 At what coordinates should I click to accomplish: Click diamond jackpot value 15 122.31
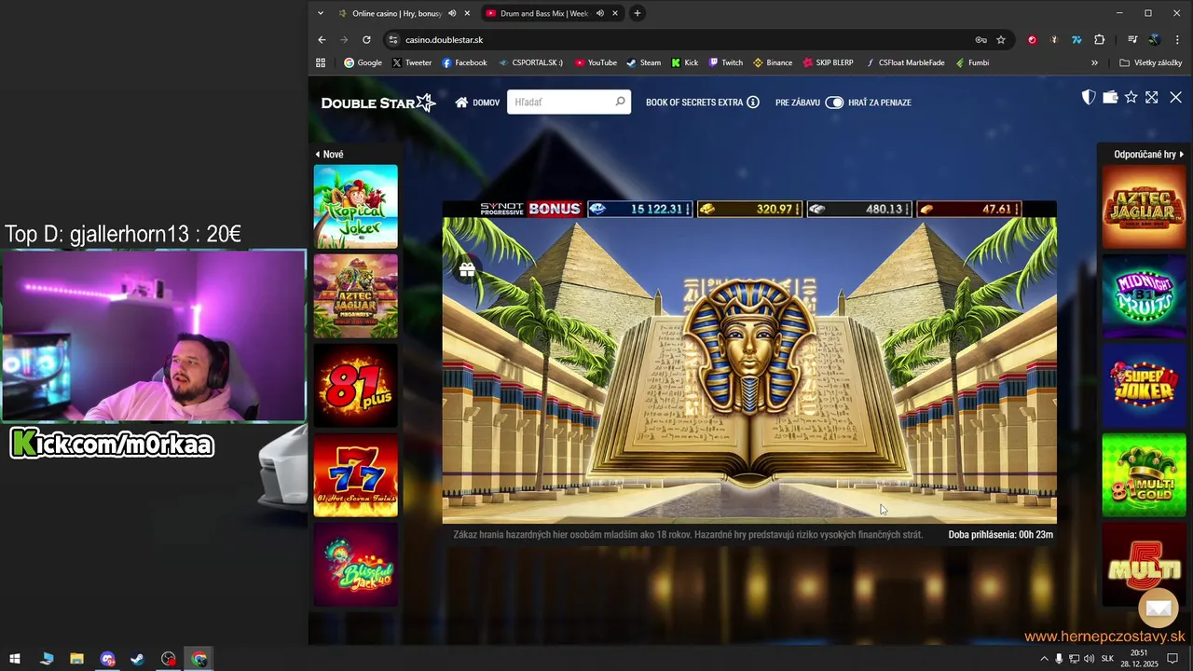pos(639,209)
